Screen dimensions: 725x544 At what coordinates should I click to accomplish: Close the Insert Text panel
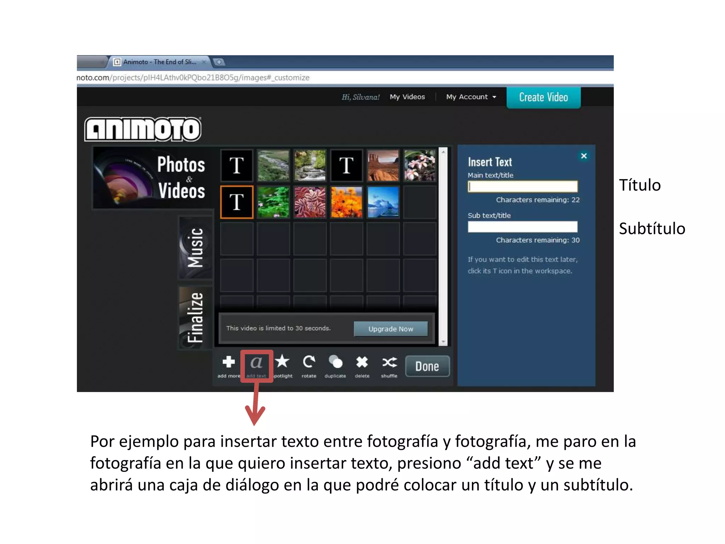[584, 156]
